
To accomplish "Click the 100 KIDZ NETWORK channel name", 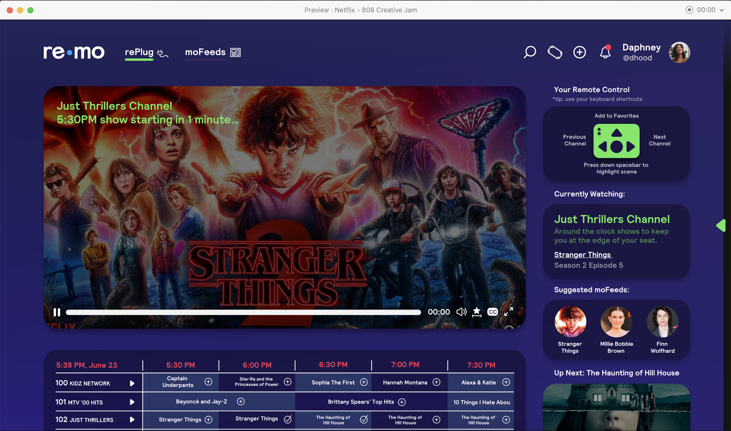I will pos(83,383).
